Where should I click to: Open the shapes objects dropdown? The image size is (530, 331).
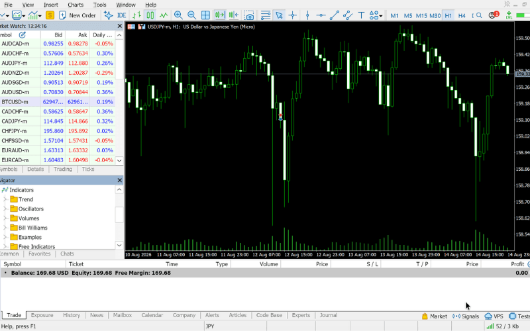tap(376, 15)
